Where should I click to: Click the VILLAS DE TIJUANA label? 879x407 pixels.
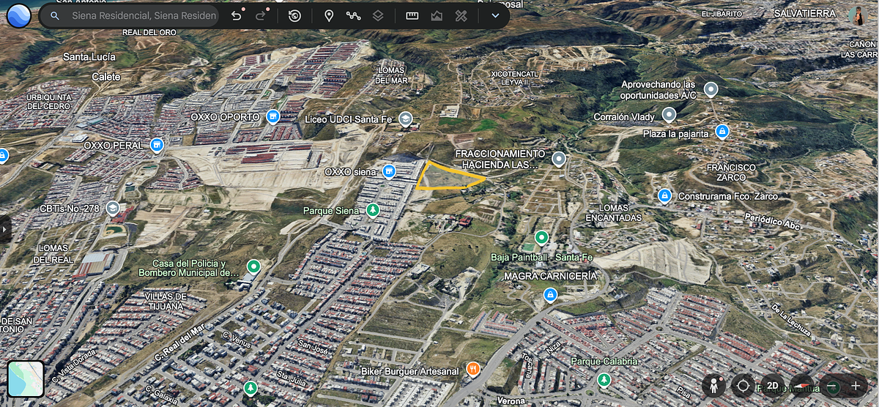point(166,301)
